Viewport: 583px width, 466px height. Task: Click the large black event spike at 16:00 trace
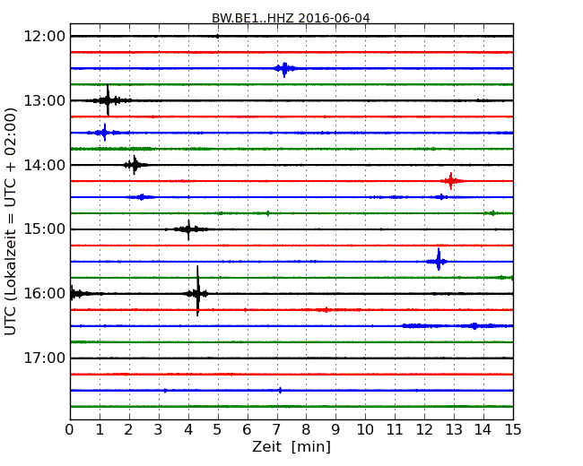click(197, 292)
